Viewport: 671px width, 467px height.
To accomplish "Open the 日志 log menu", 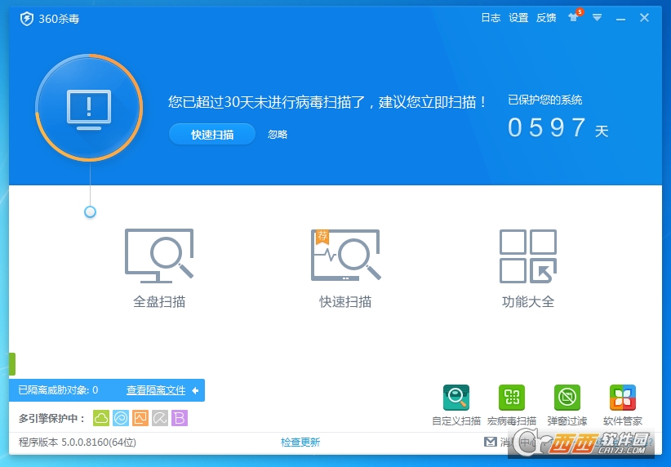I will tap(491, 18).
